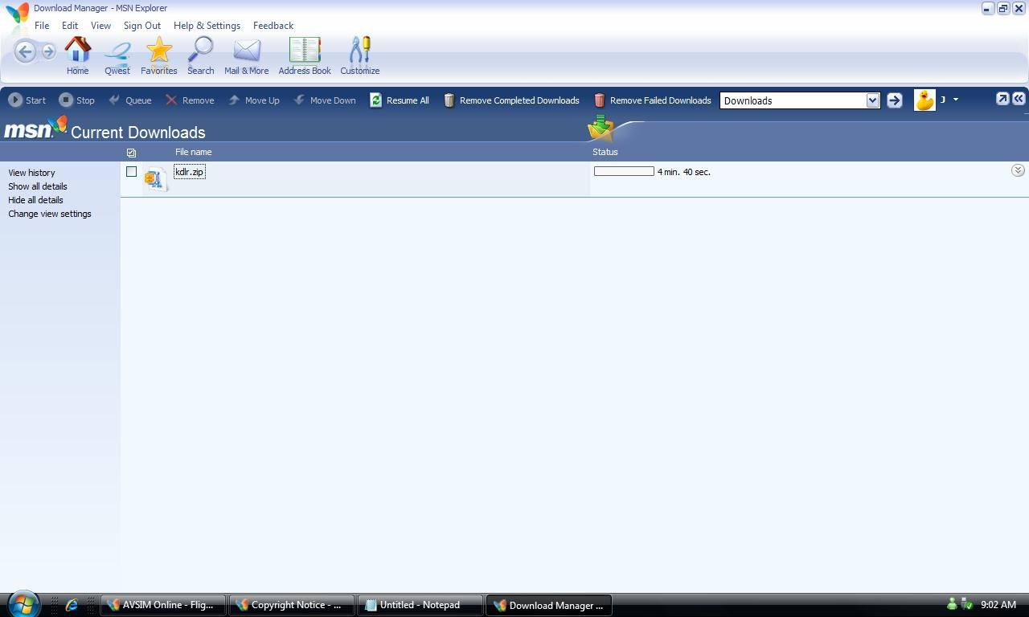This screenshot has height=617, width=1029.
Task: Queue the selected download
Action: [130, 100]
